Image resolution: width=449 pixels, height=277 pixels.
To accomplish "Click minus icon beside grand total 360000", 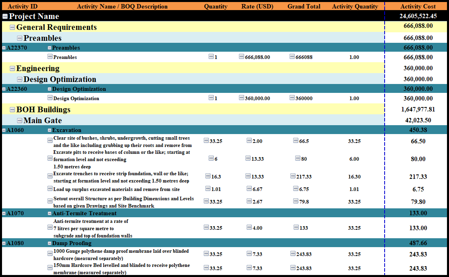I will pyautogui.click(x=292, y=98).
